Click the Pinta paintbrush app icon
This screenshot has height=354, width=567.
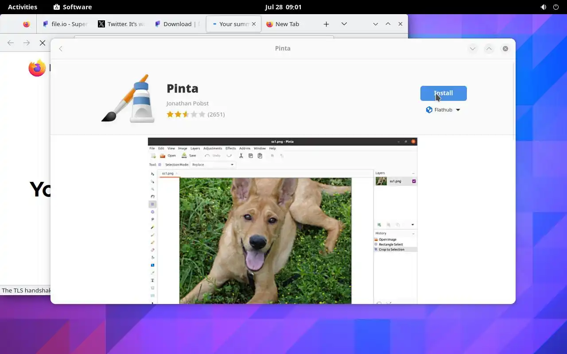point(128,98)
